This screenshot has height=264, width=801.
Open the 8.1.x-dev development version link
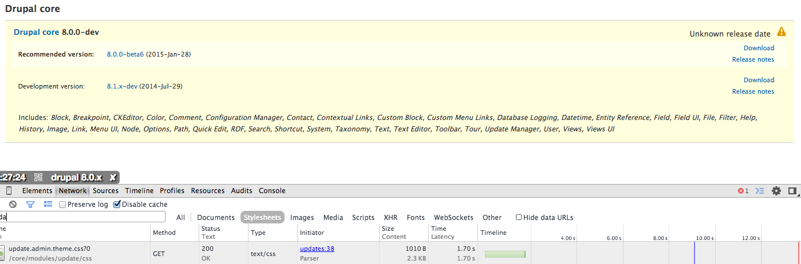[122, 86]
